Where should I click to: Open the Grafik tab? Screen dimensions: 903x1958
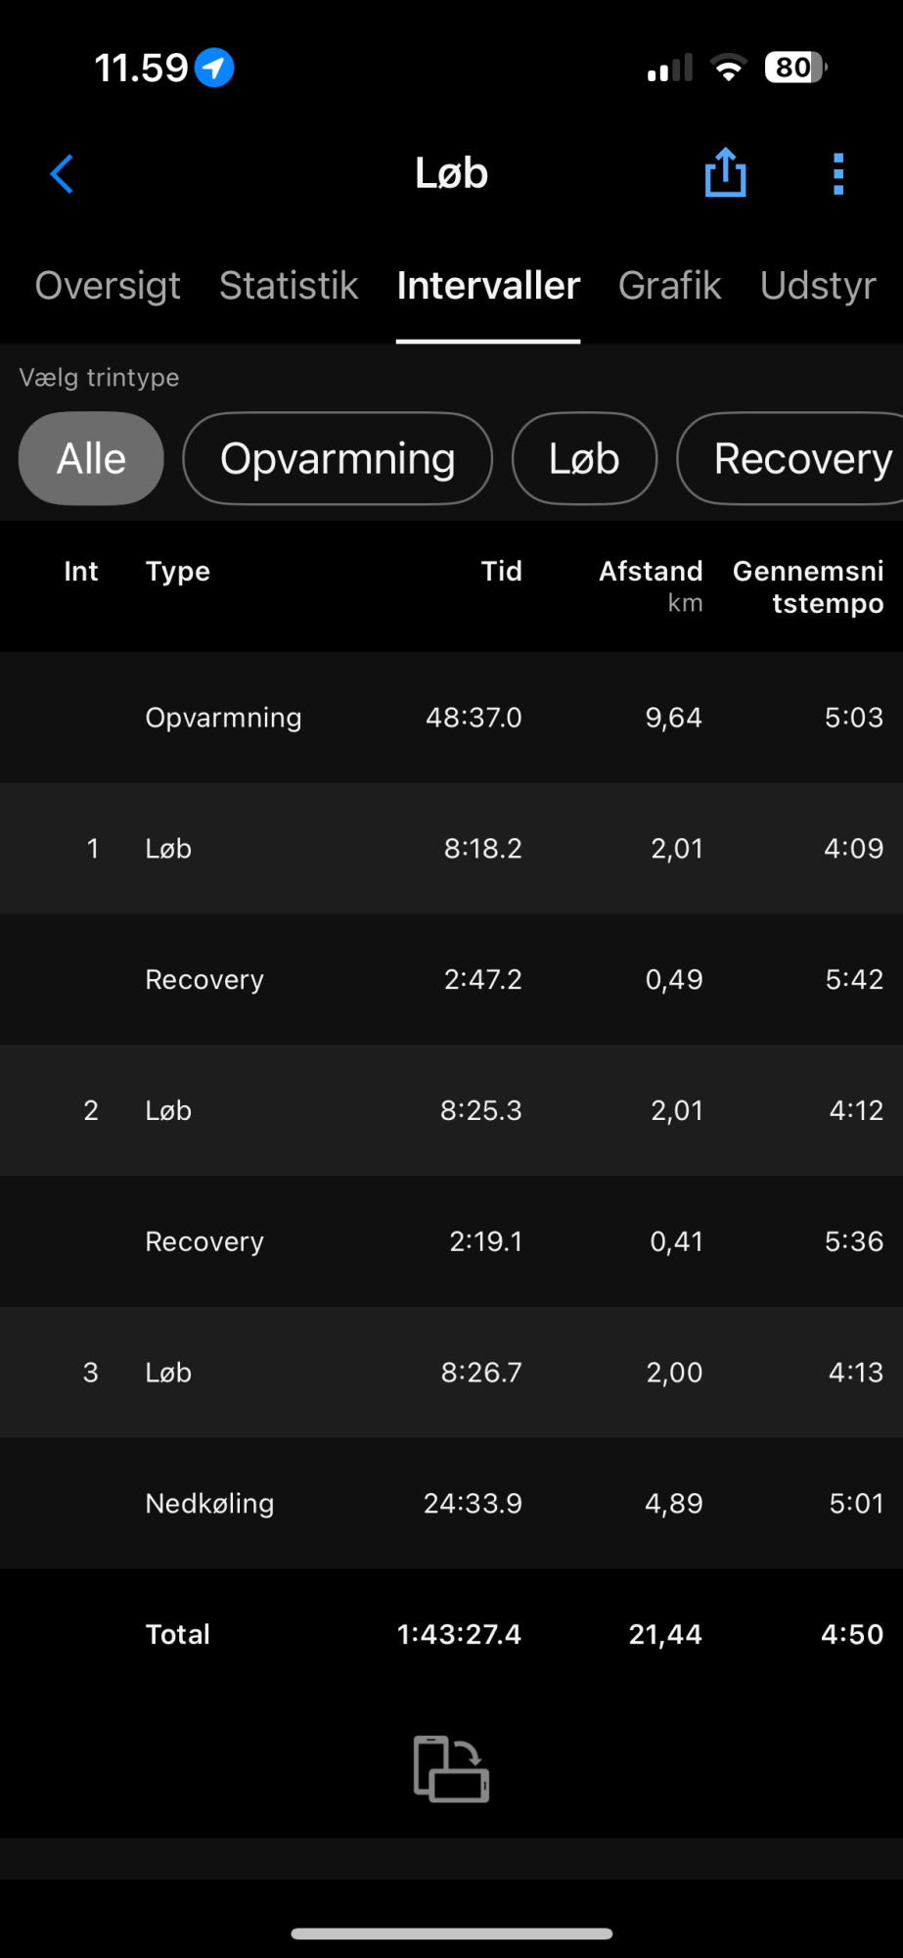[x=669, y=286]
